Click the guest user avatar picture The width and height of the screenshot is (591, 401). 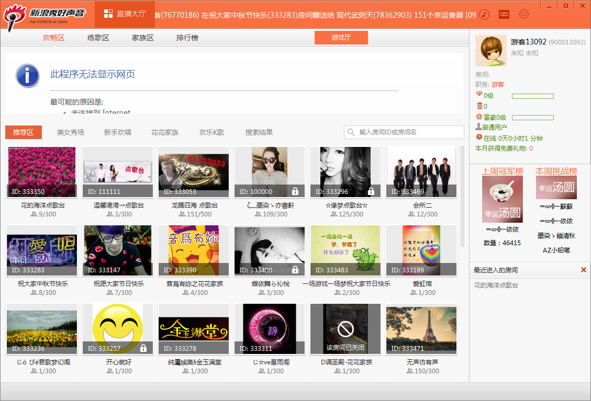pyautogui.click(x=490, y=51)
